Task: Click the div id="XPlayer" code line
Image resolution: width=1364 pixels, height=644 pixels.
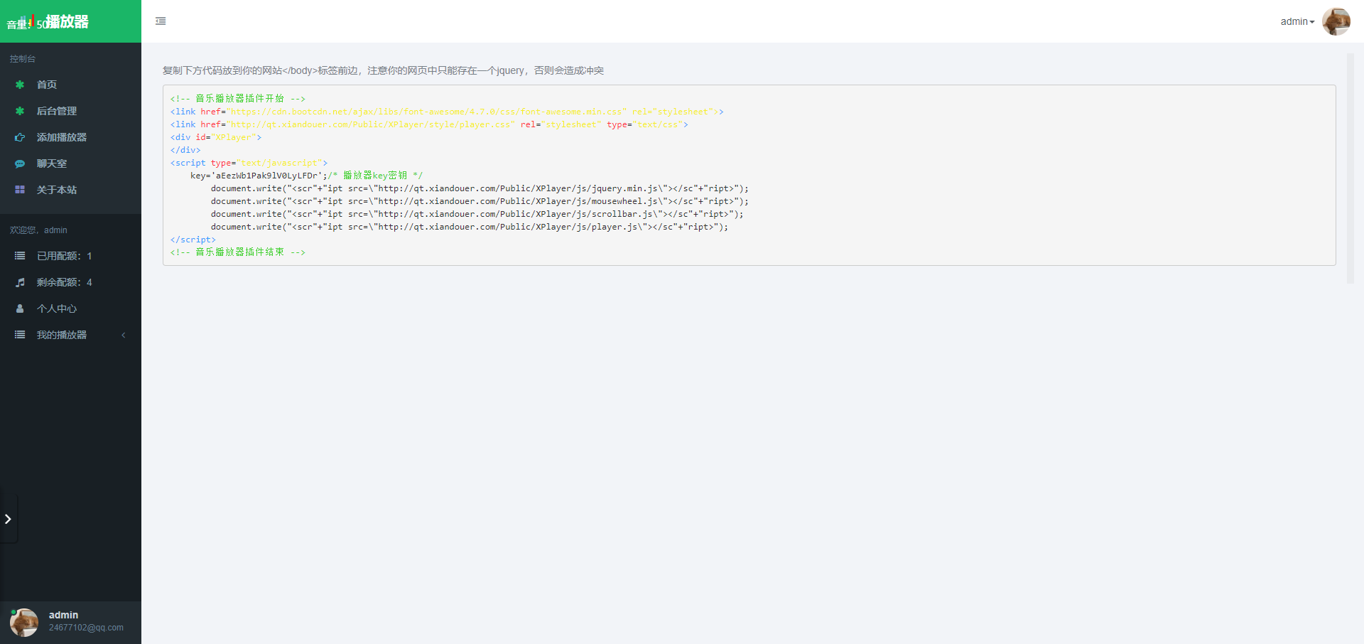Action: pyautogui.click(x=216, y=137)
